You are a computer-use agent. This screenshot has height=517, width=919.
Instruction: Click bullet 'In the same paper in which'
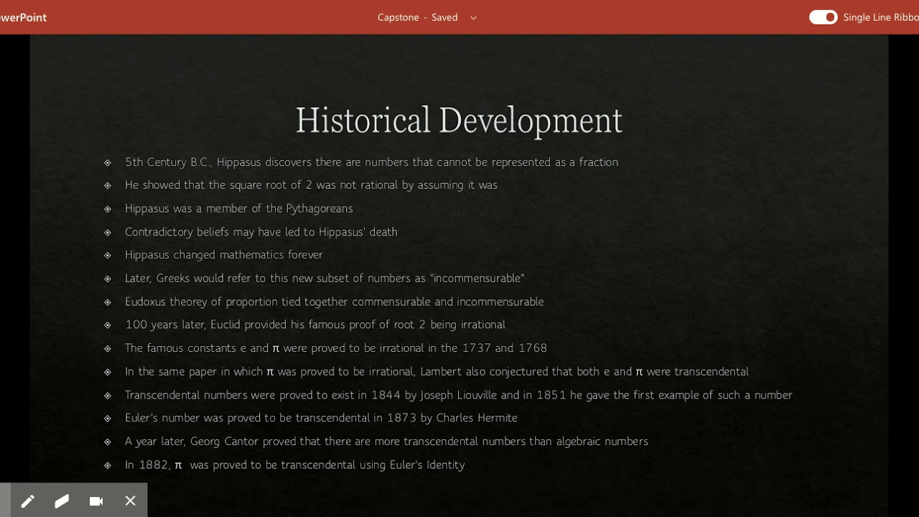pos(437,372)
